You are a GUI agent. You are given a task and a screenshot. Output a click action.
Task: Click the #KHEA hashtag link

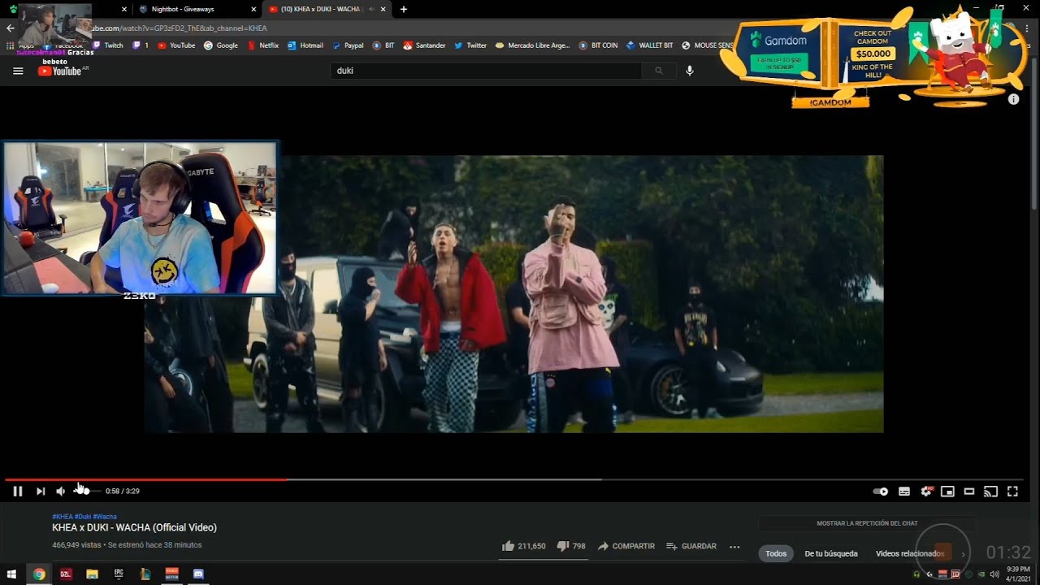tap(63, 517)
